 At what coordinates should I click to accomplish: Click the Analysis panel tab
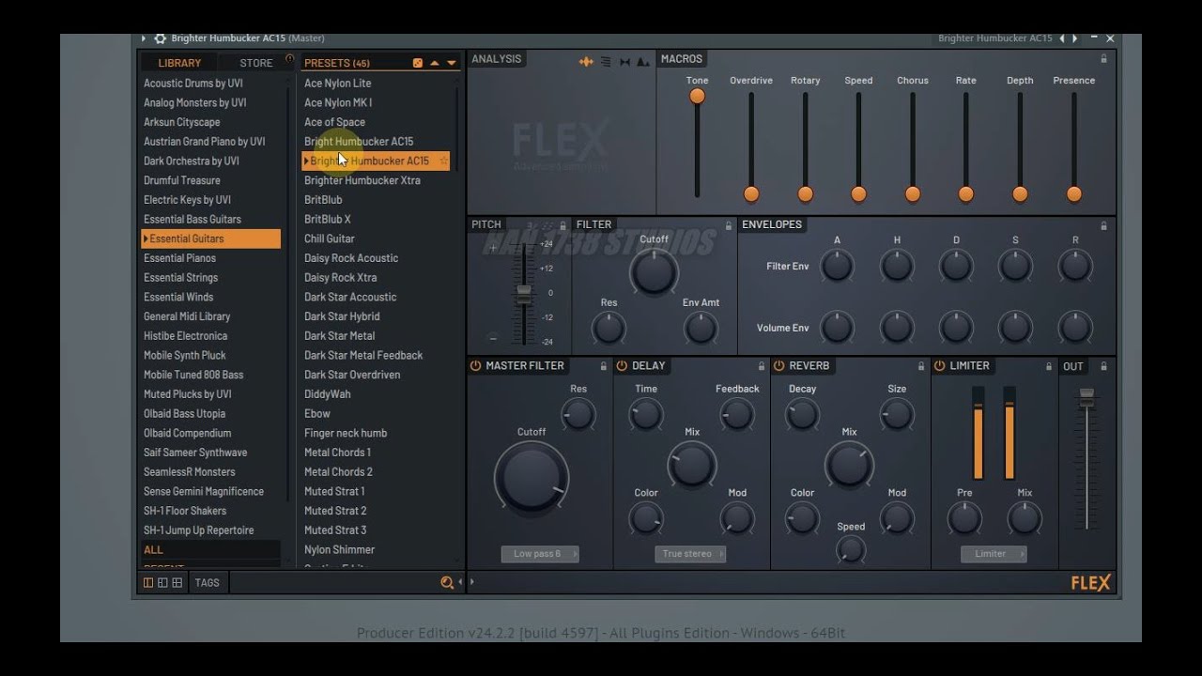496,59
